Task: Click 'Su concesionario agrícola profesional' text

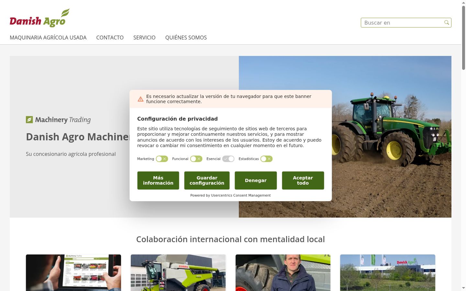Action: [71, 154]
